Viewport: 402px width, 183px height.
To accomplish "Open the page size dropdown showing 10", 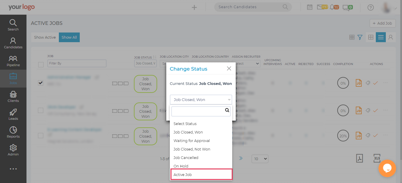I will (260, 159).
